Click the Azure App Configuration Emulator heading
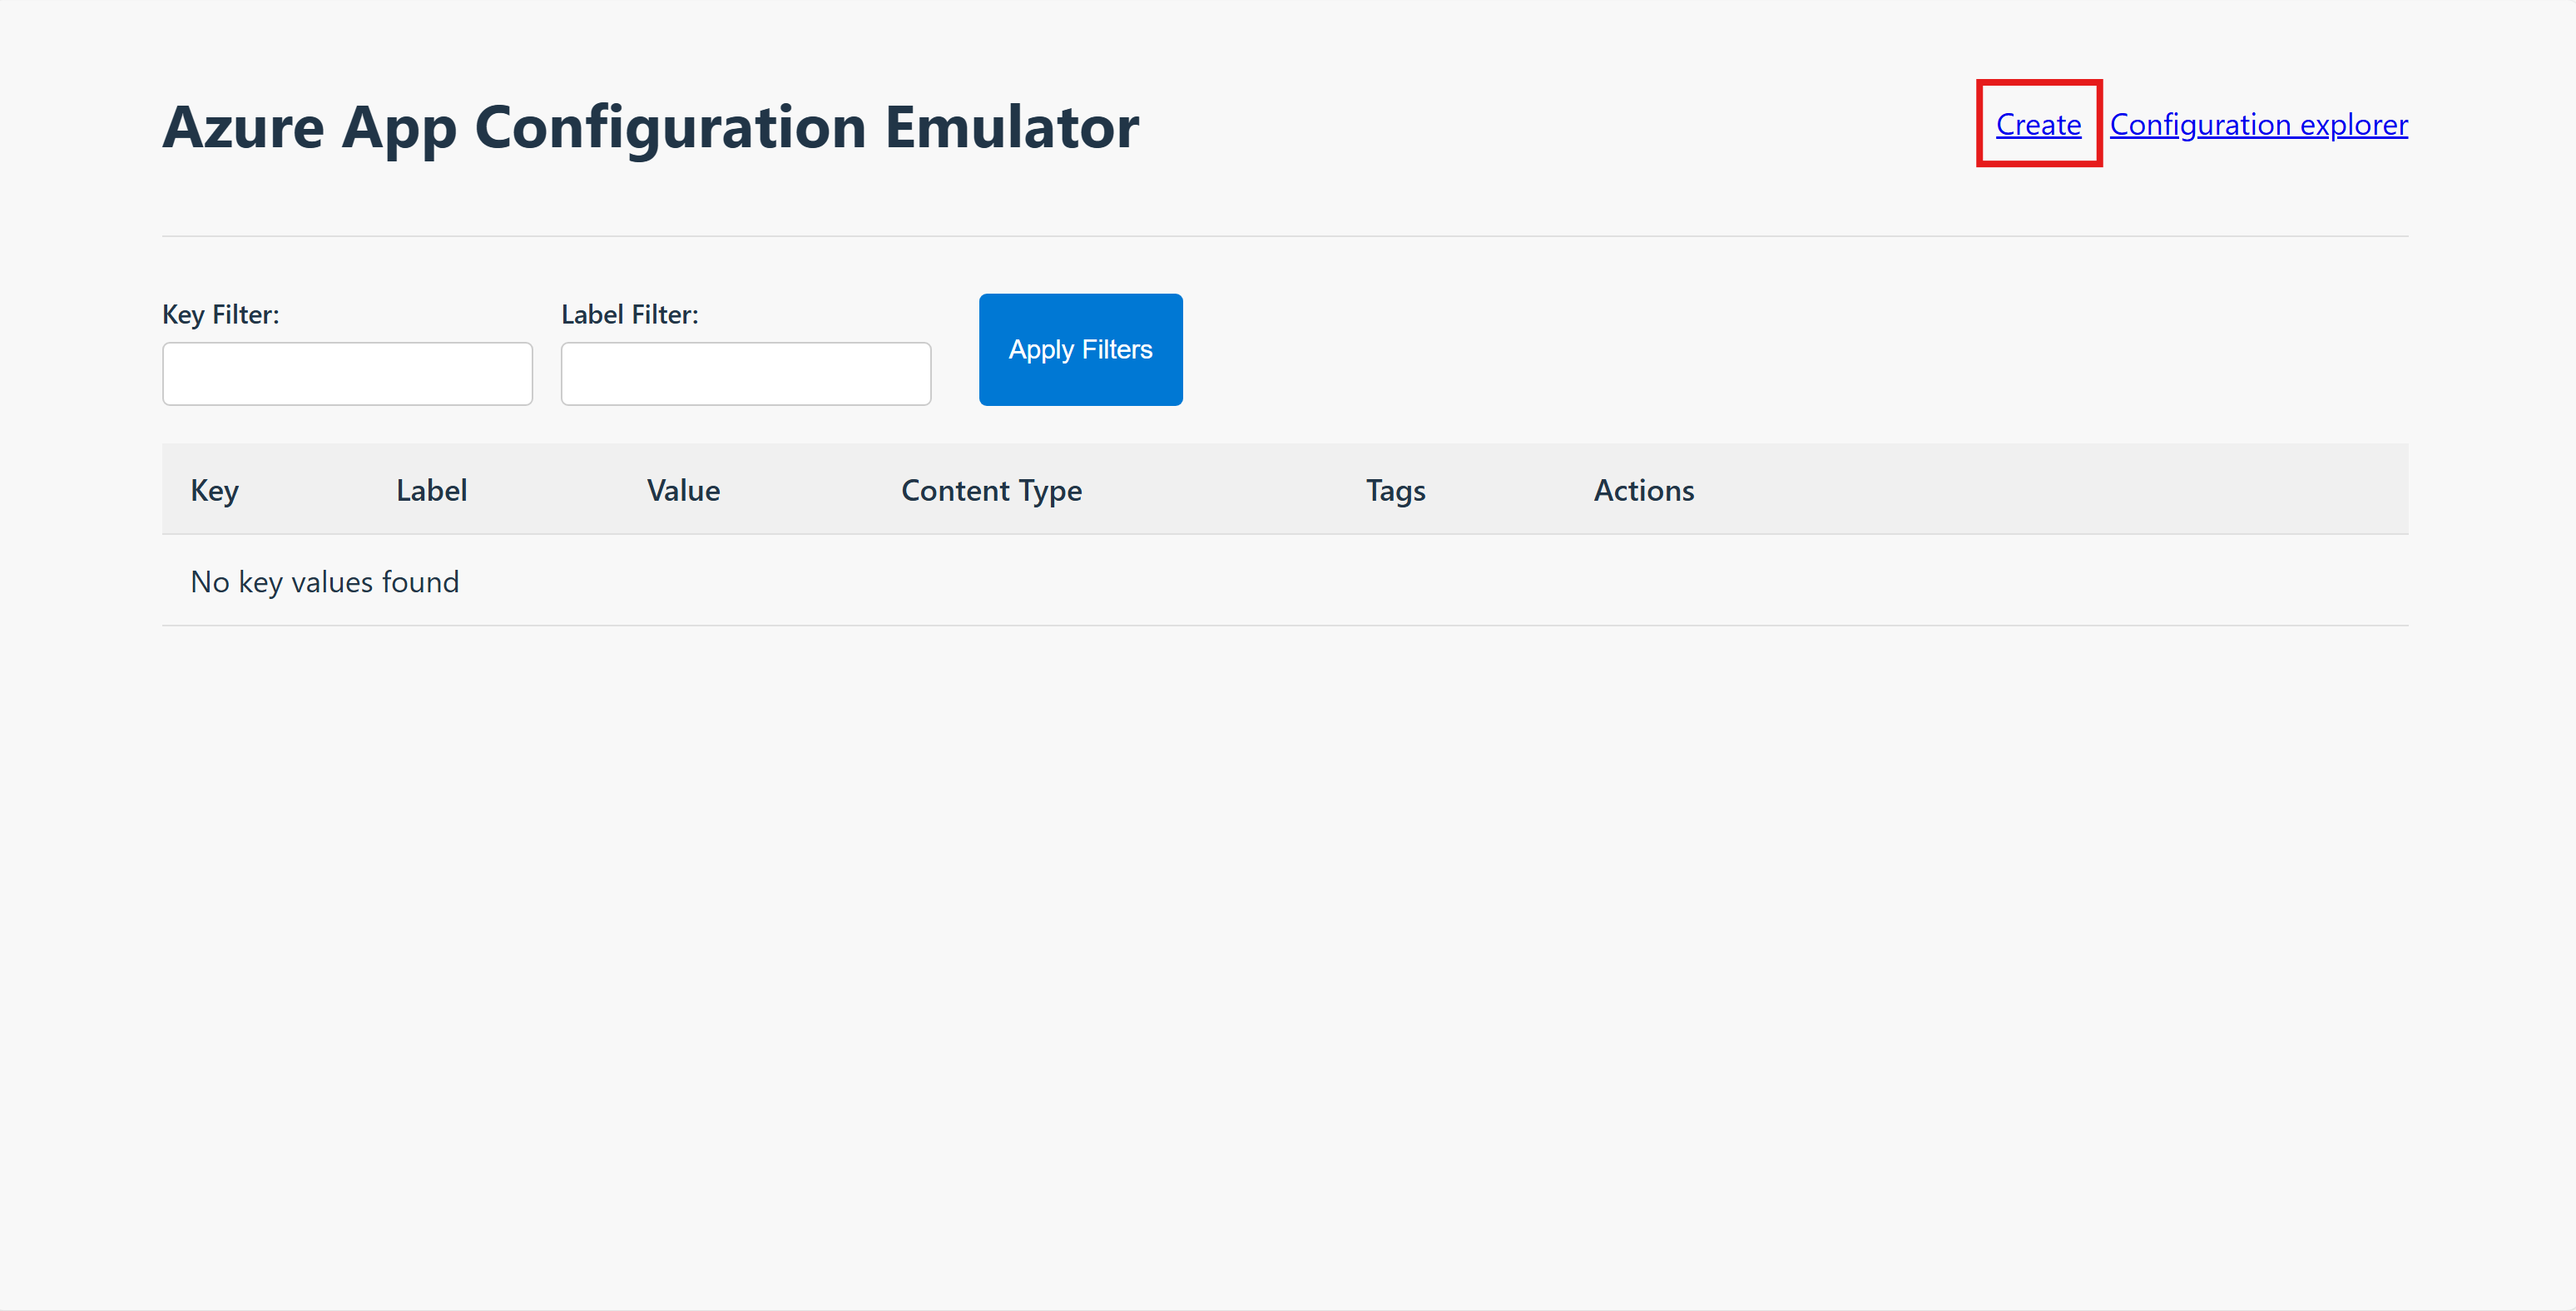Viewport: 2576px width, 1311px height. 651,126
